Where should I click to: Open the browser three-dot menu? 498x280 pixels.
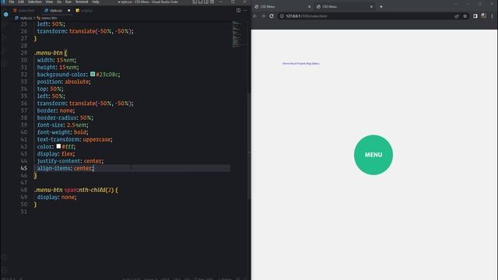pos(493,16)
